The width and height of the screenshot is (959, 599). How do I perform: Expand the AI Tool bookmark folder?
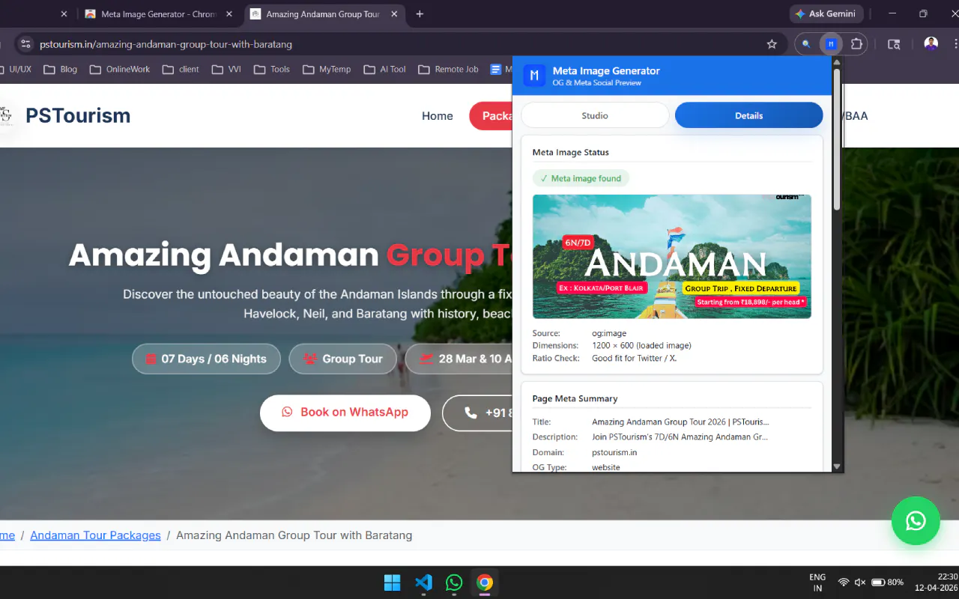coord(385,69)
